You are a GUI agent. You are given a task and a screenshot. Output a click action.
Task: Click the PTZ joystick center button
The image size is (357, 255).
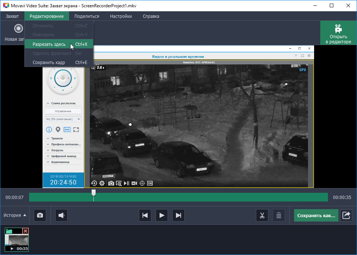pyautogui.click(x=63, y=78)
